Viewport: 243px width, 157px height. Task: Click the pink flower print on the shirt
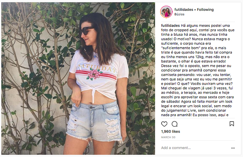[94, 74]
